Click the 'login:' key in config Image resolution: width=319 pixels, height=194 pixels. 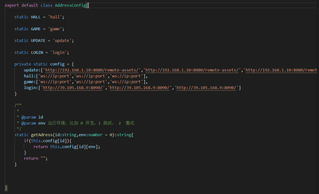[x=31, y=88]
